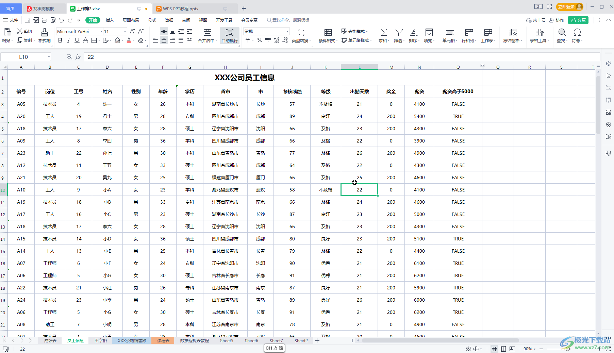The width and height of the screenshot is (614, 353).
Task: Click the zoom slider handle
Action: pyautogui.click(x=568, y=349)
